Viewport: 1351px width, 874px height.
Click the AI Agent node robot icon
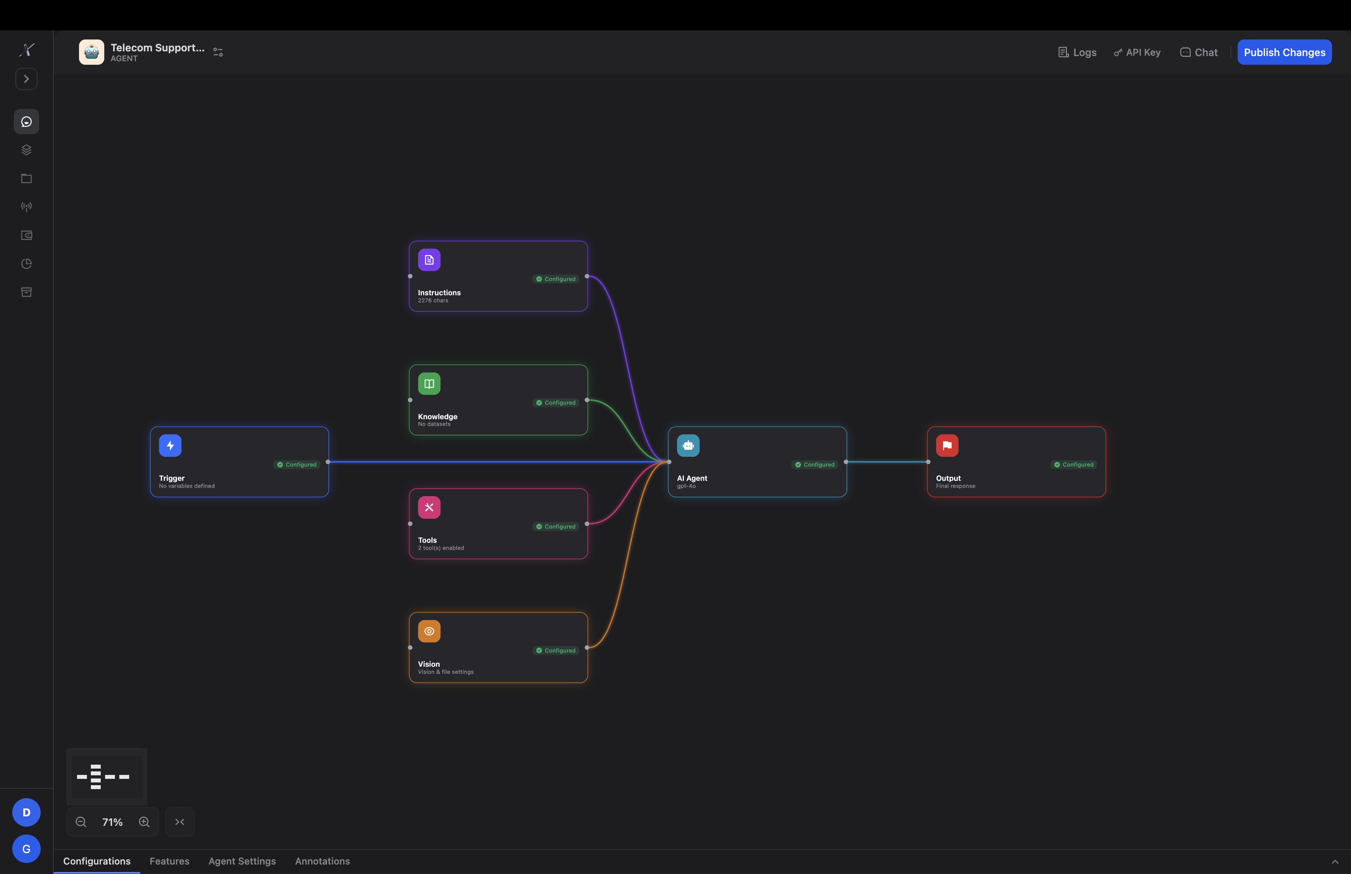688,445
